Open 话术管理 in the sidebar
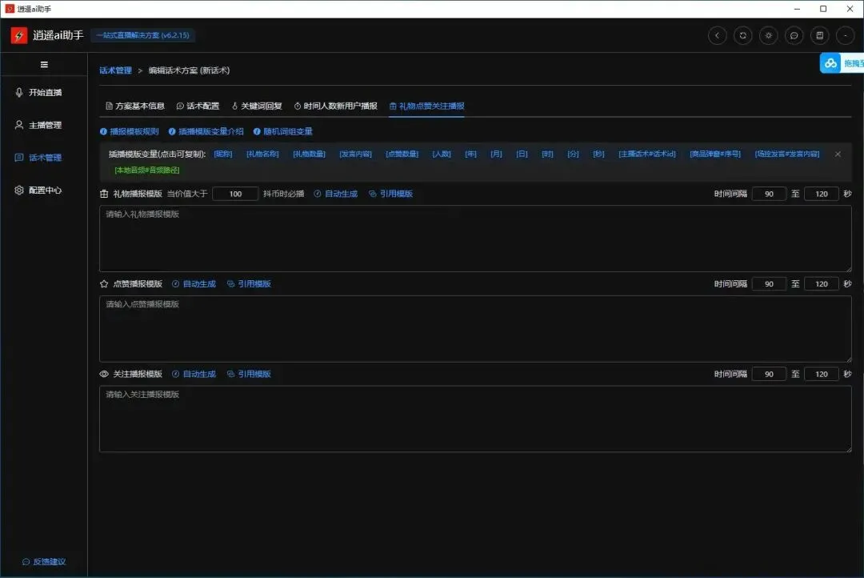Image resolution: width=864 pixels, height=578 pixels. tap(38, 158)
